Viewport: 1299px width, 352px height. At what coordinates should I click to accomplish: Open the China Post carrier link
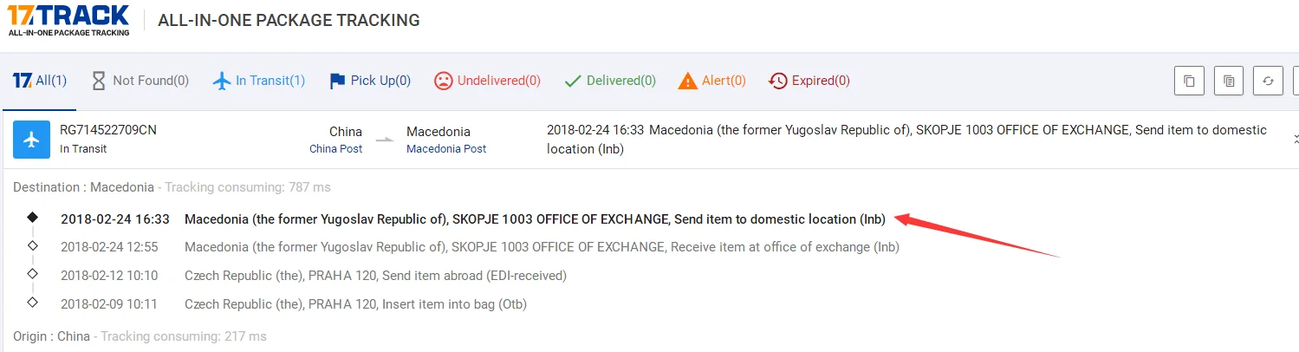point(335,149)
